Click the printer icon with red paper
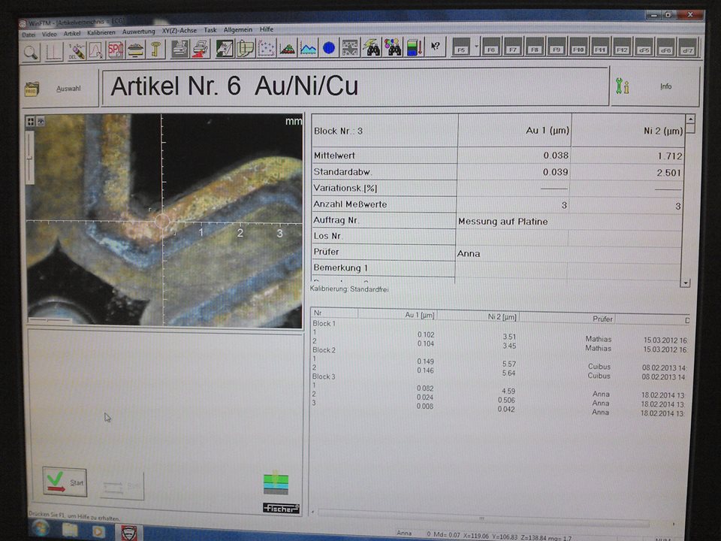721x541 pixels. [201, 48]
